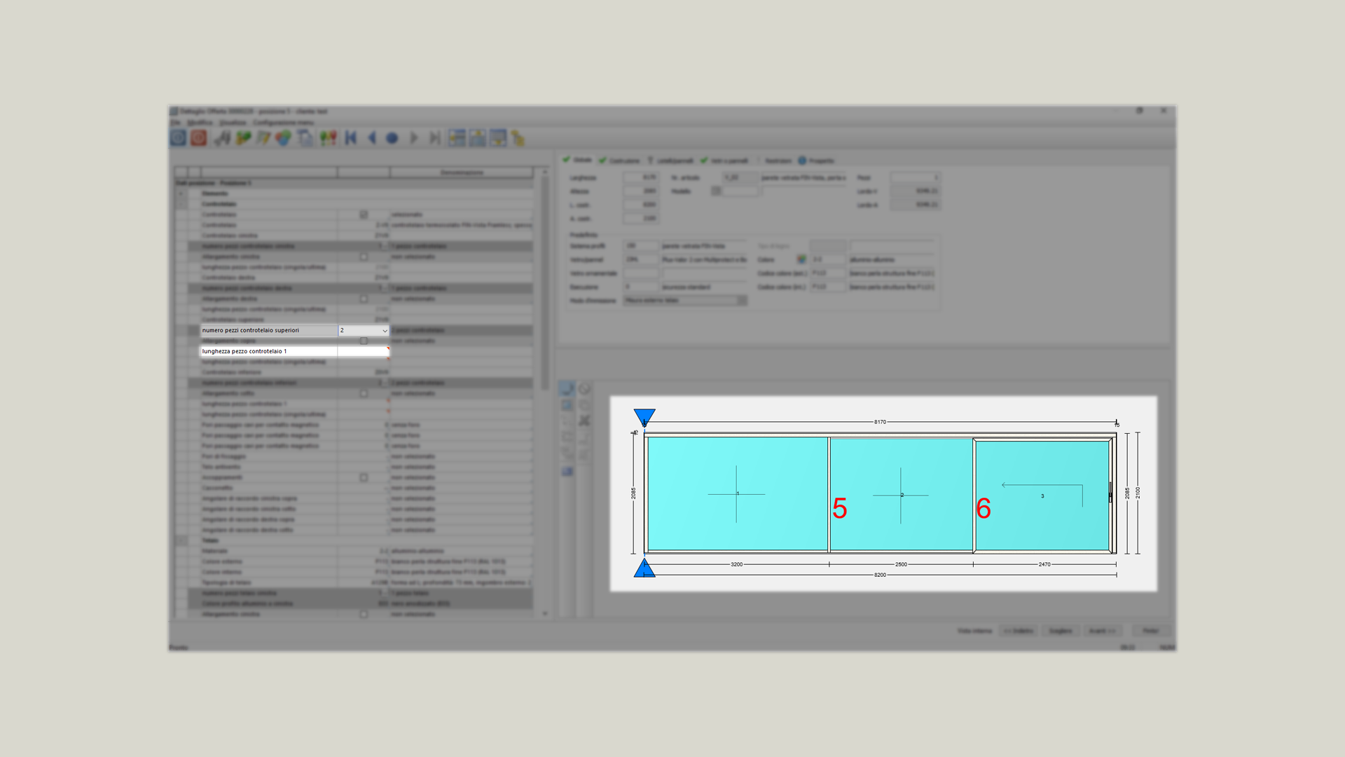Click the 2100 overall height dimension
Viewport: 1345px width, 757px height.
pos(1138,493)
